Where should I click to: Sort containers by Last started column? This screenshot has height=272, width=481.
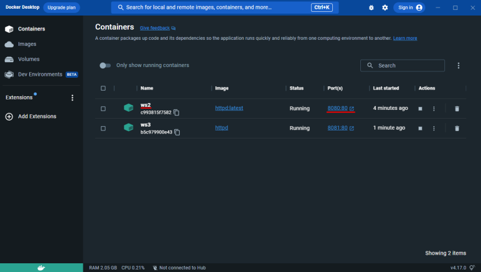tap(386, 88)
